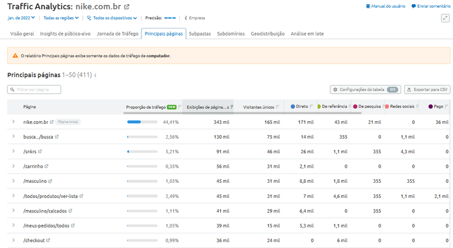
Task: Click the Empresa info label
Action: pos(194,18)
